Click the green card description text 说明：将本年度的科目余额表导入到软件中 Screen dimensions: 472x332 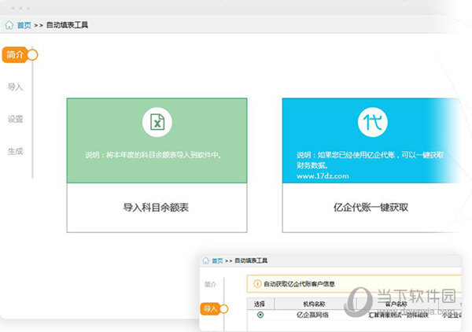click(x=153, y=155)
